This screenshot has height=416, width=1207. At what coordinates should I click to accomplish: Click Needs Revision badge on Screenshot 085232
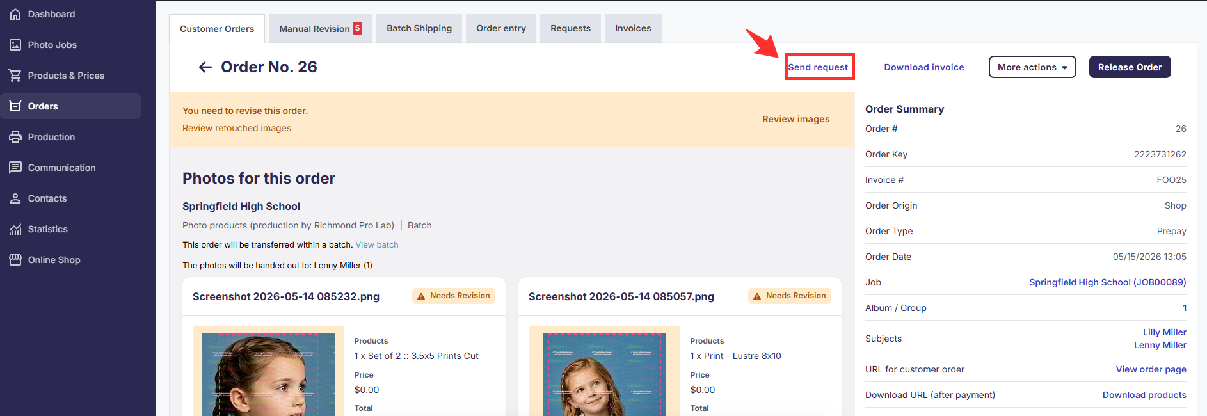(454, 296)
